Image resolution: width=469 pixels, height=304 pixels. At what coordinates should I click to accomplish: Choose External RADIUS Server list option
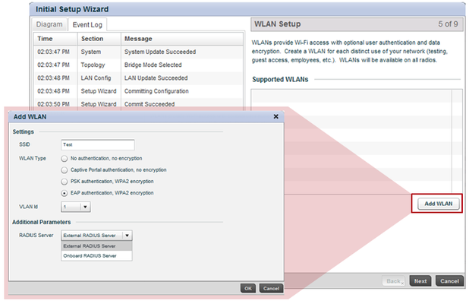[96, 246]
